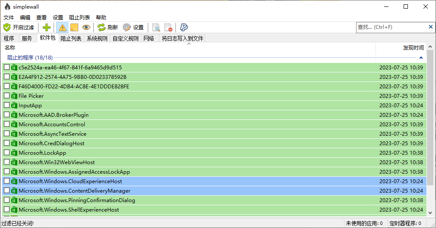Tick the Microsoft.LockApp checkbox
This screenshot has width=436, height=228.
[x=6, y=153]
